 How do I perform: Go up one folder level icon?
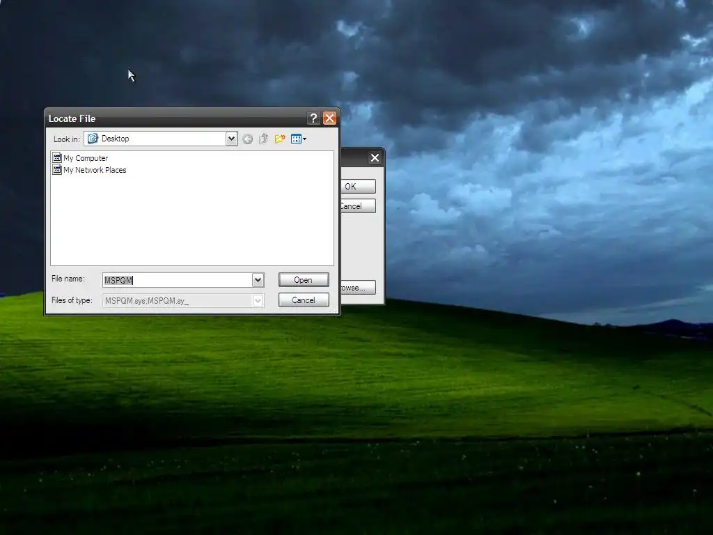(263, 139)
